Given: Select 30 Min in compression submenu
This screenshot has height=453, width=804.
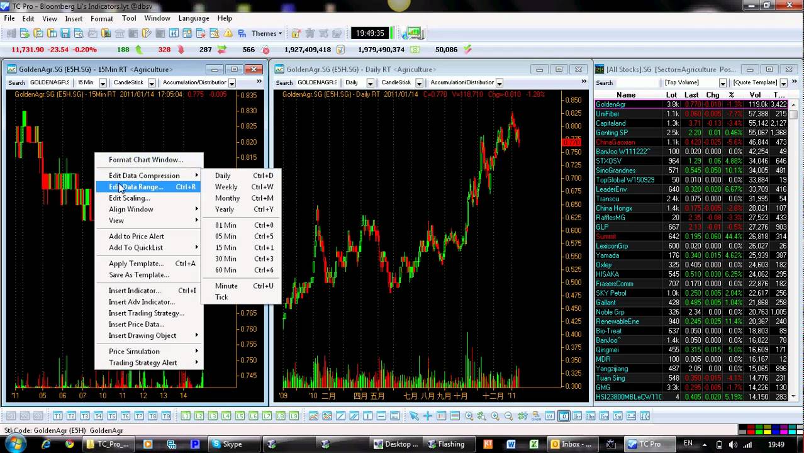Looking at the screenshot, I should (x=242, y=259).
